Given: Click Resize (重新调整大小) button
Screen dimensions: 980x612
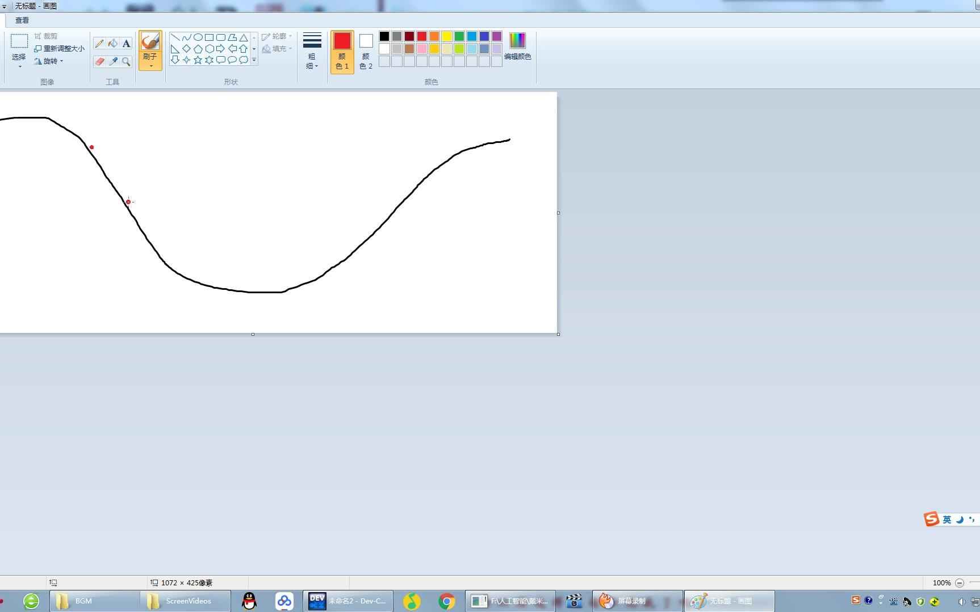Looking at the screenshot, I should pos(60,49).
